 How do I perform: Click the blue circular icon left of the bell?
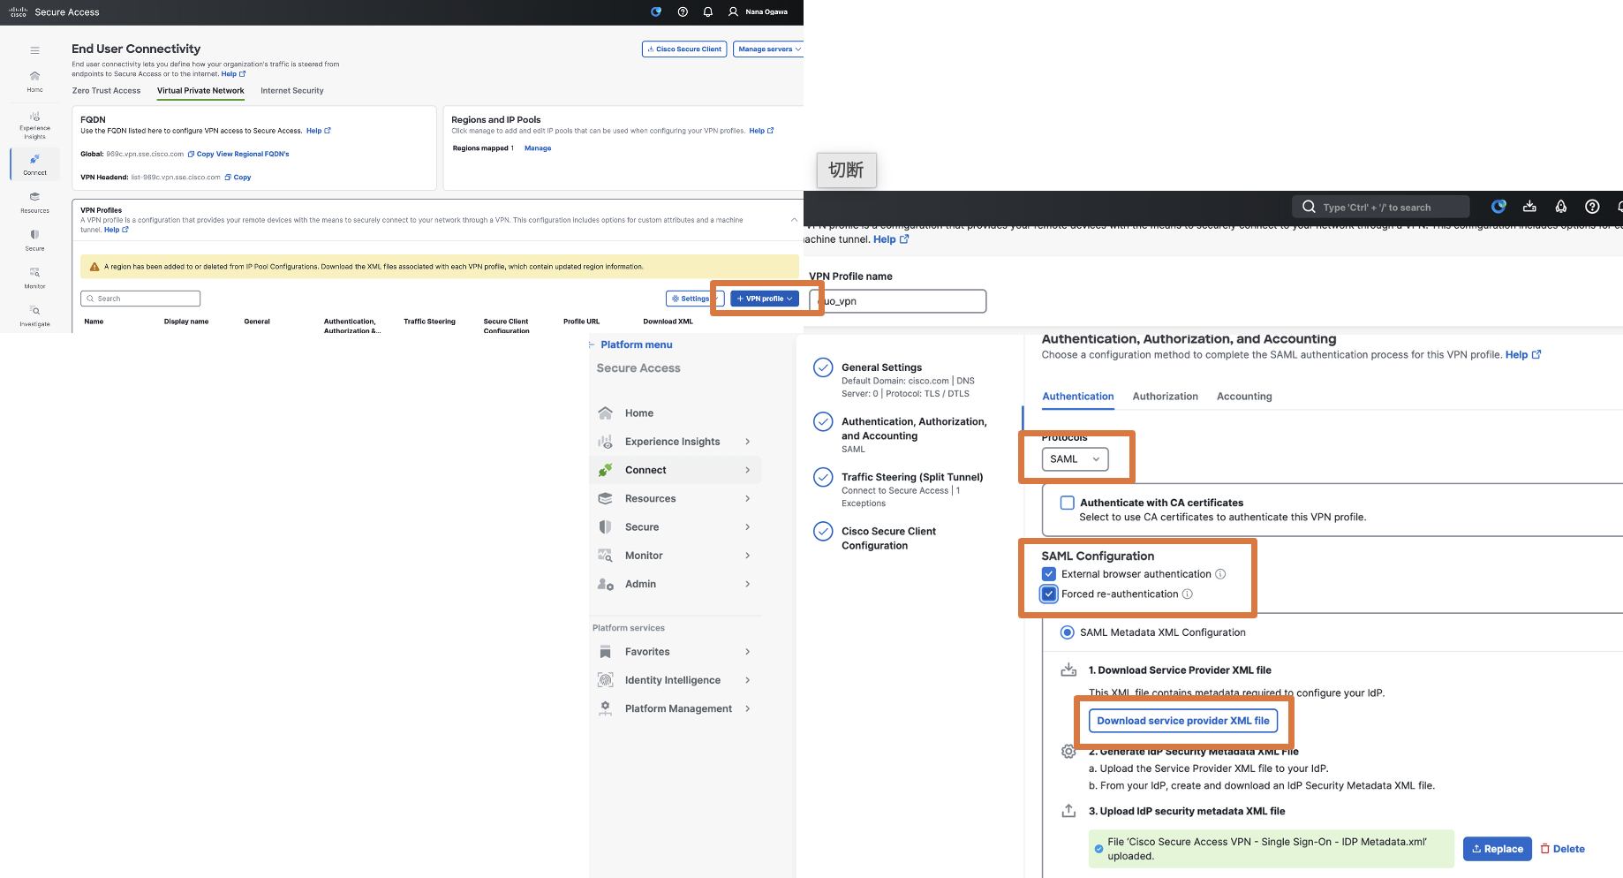coord(656,12)
